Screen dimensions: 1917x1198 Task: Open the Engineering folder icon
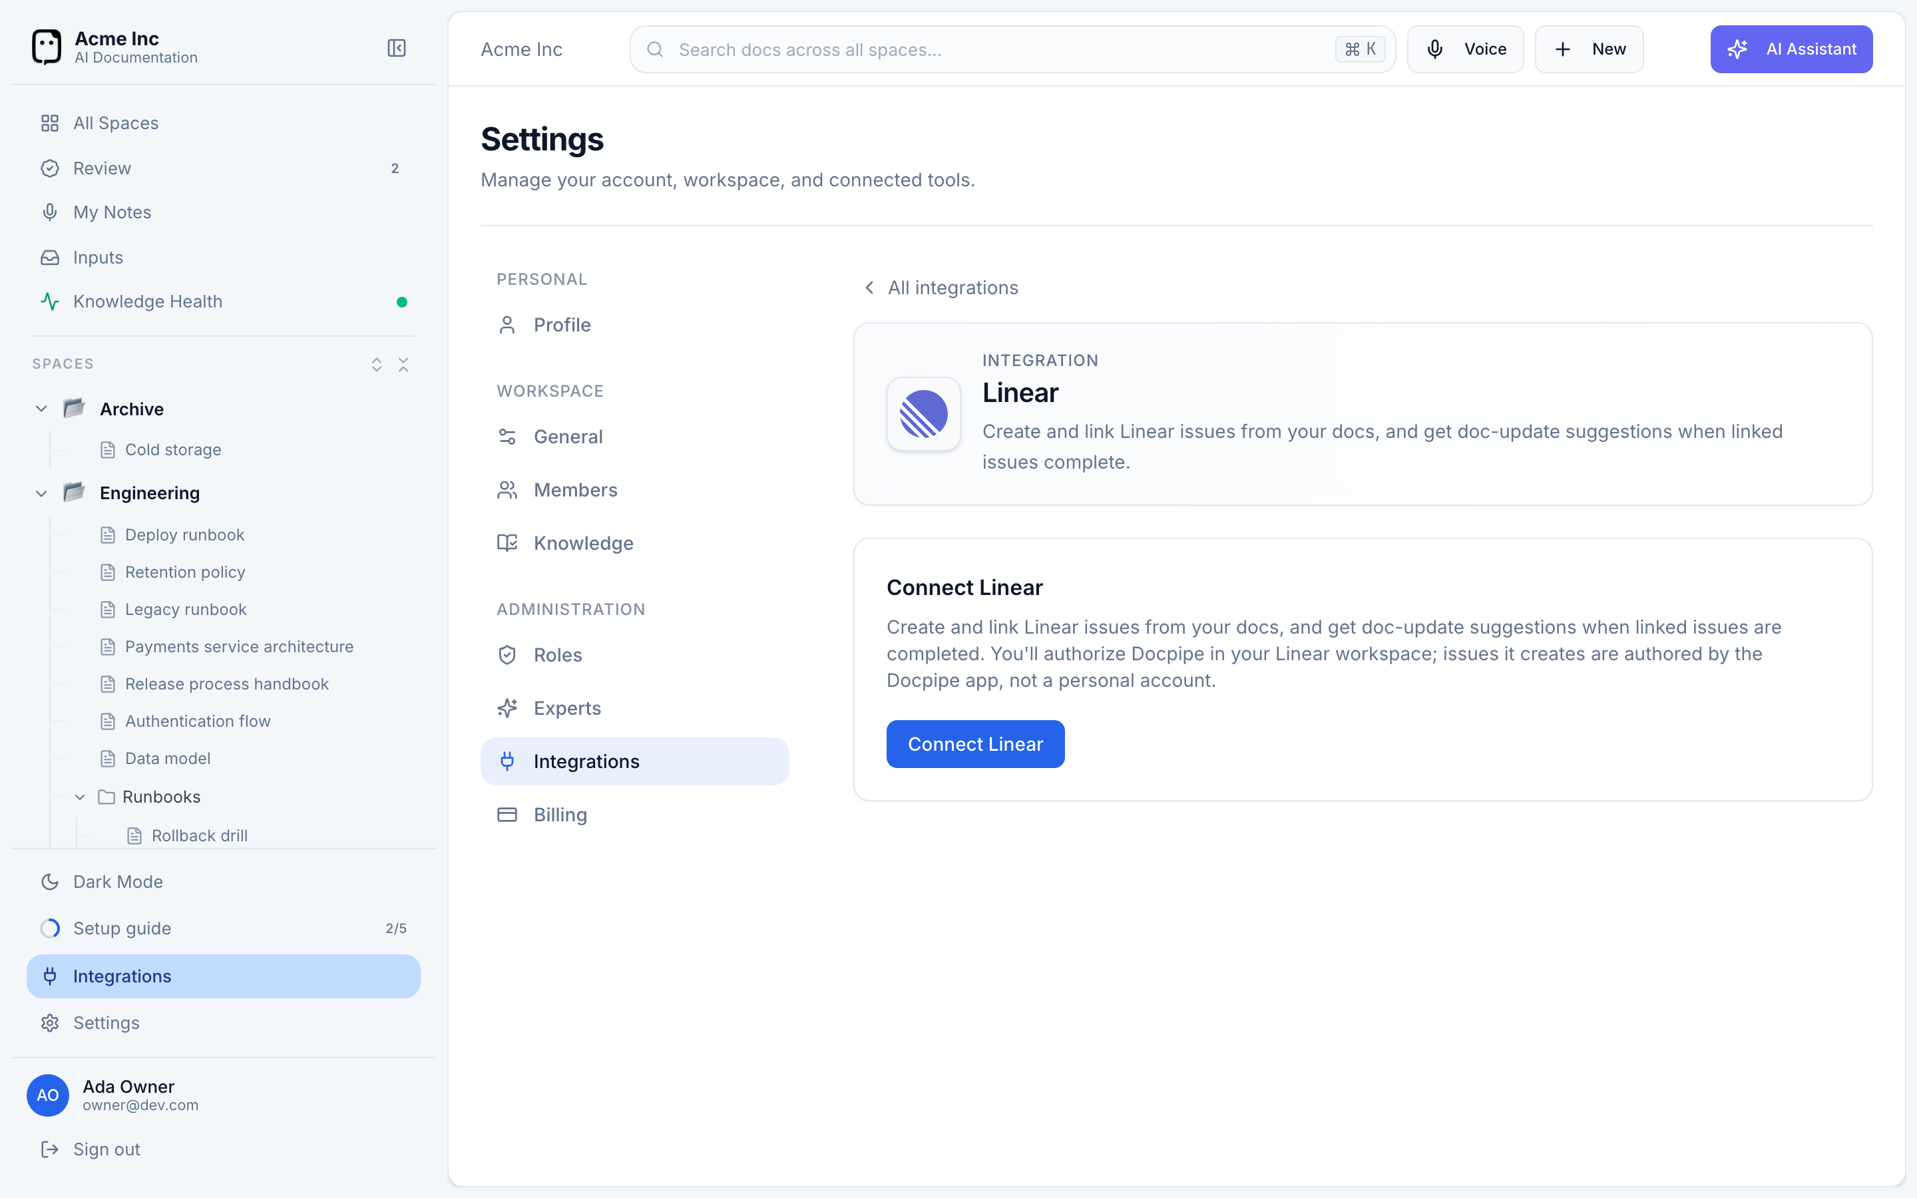[75, 492]
